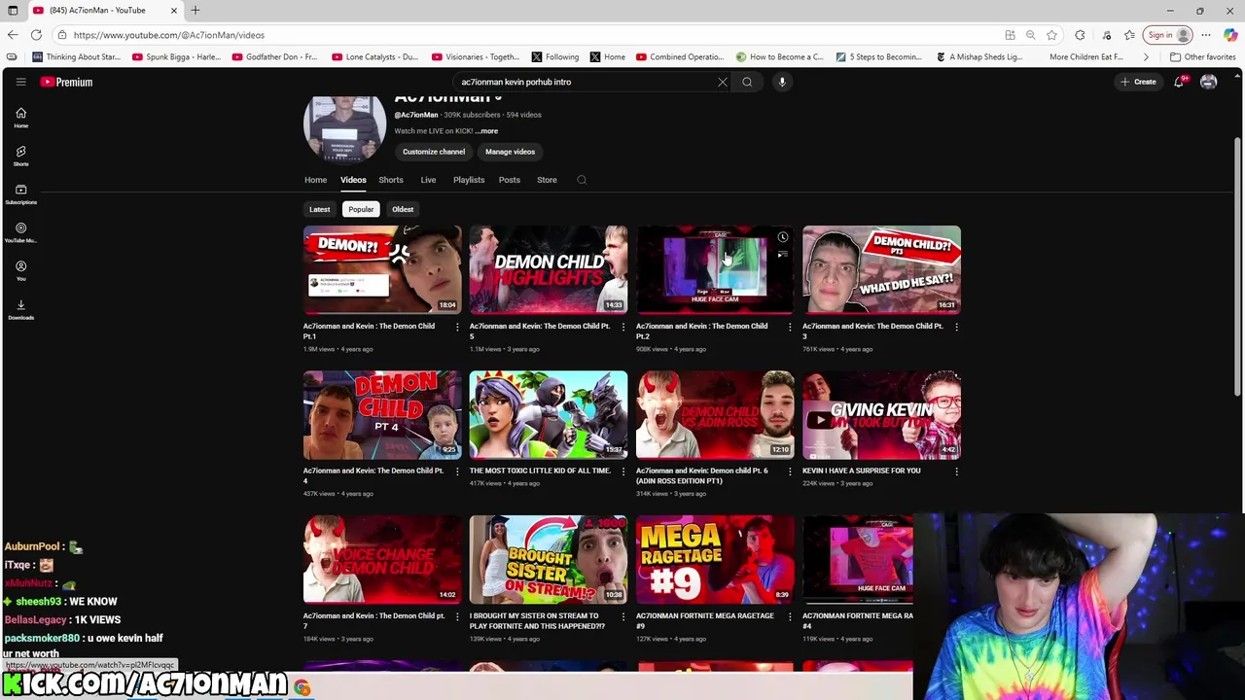
Task: Select the Latest sort chip
Action: 319,209
